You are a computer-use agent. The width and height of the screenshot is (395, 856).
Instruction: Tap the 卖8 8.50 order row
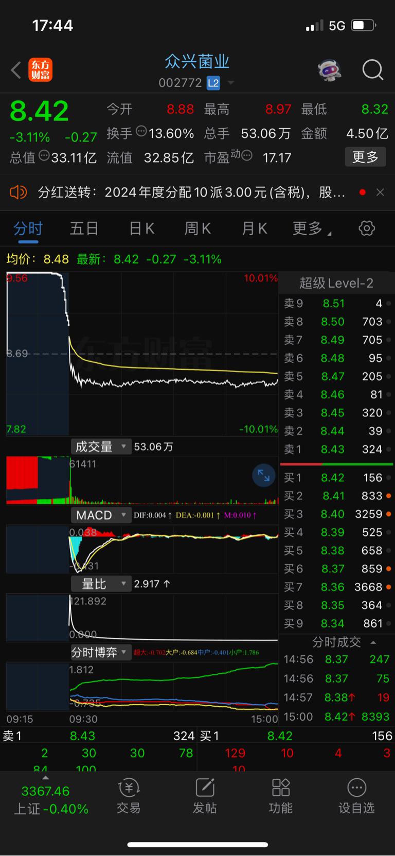337,322
